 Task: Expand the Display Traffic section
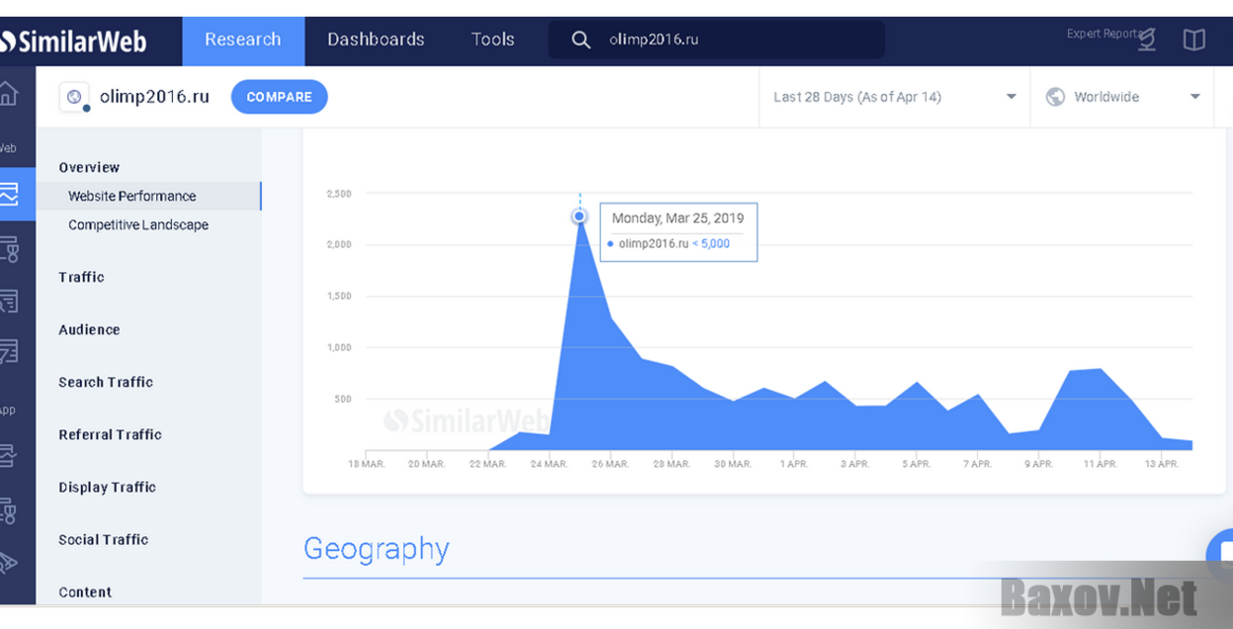tap(107, 487)
